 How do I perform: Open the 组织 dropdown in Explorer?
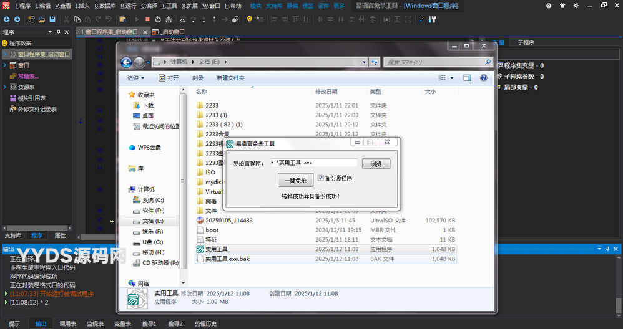point(135,78)
